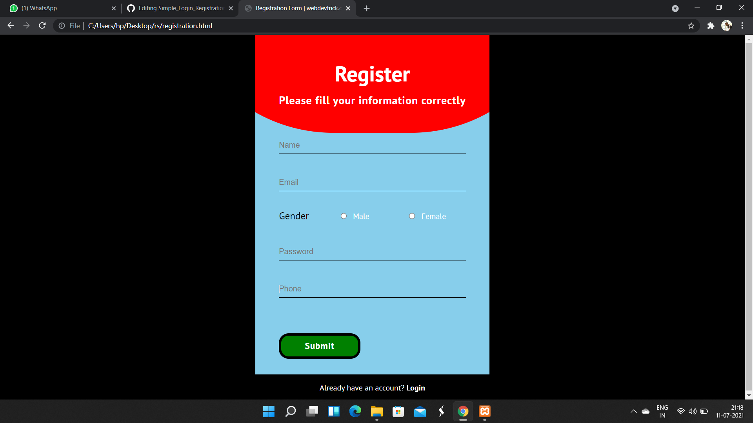Select the Male gender radio button
Image resolution: width=753 pixels, height=423 pixels.
coord(344,216)
